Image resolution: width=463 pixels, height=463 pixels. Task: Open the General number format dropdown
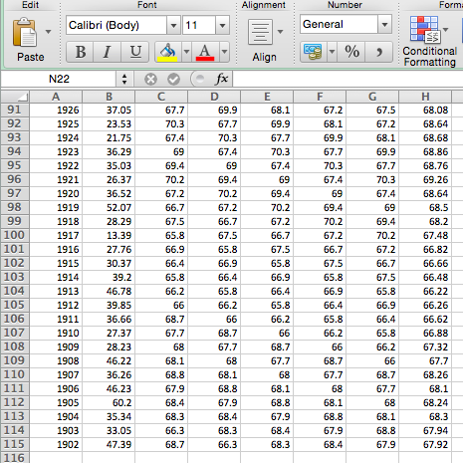[x=384, y=24]
